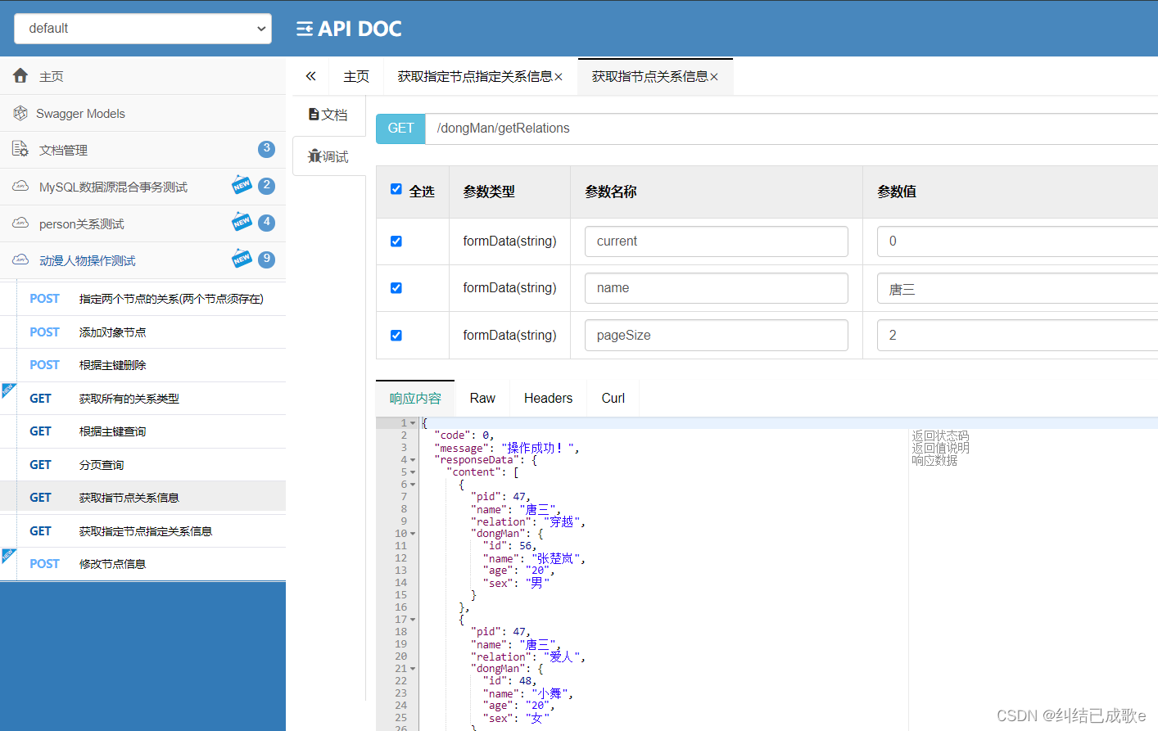Open the 响应内容 response tab
Image resolution: width=1158 pixels, height=731 pixels.
(415, 399)
